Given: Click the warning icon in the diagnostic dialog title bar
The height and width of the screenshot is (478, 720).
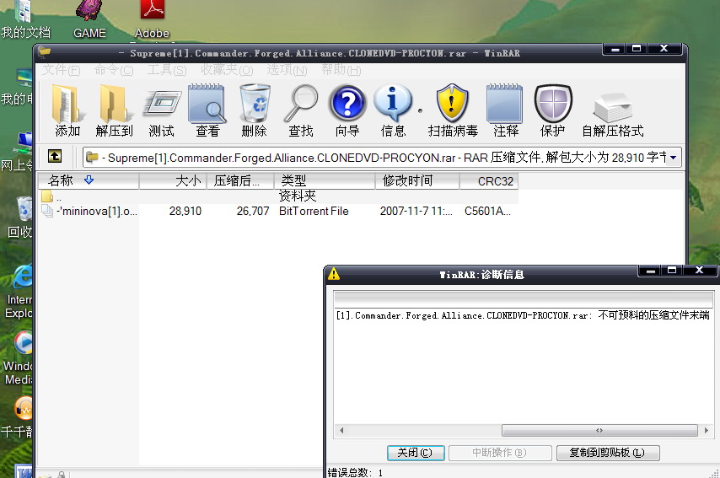Looking at the screenshot, I should pos(334,274).
